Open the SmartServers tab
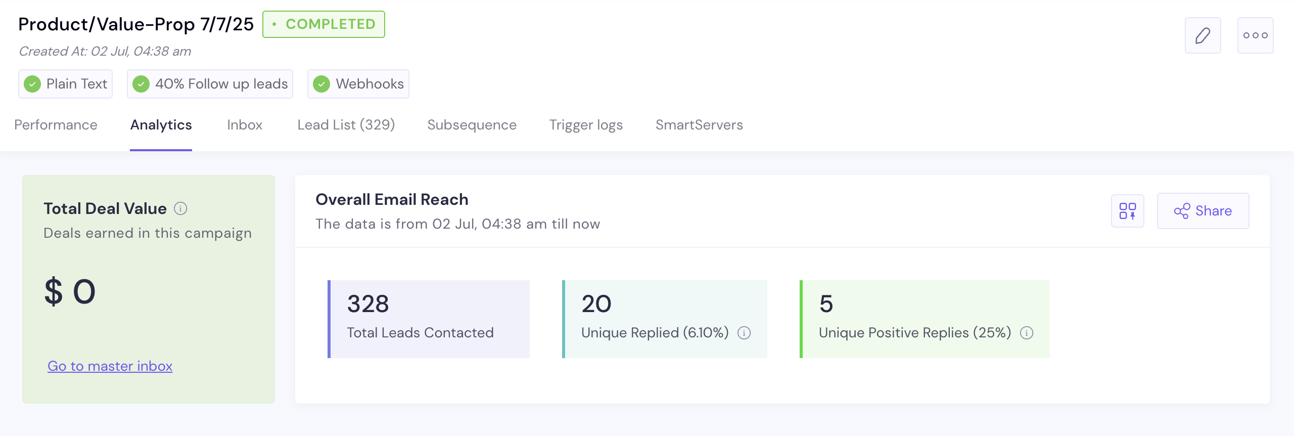This screenshot has height=436, width=1294. coord(699,125)
